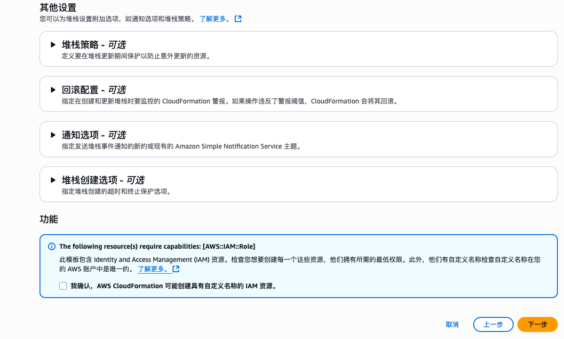
Task: Click the 回滚配置 - 可选 heading
Action: coord(94,90)
